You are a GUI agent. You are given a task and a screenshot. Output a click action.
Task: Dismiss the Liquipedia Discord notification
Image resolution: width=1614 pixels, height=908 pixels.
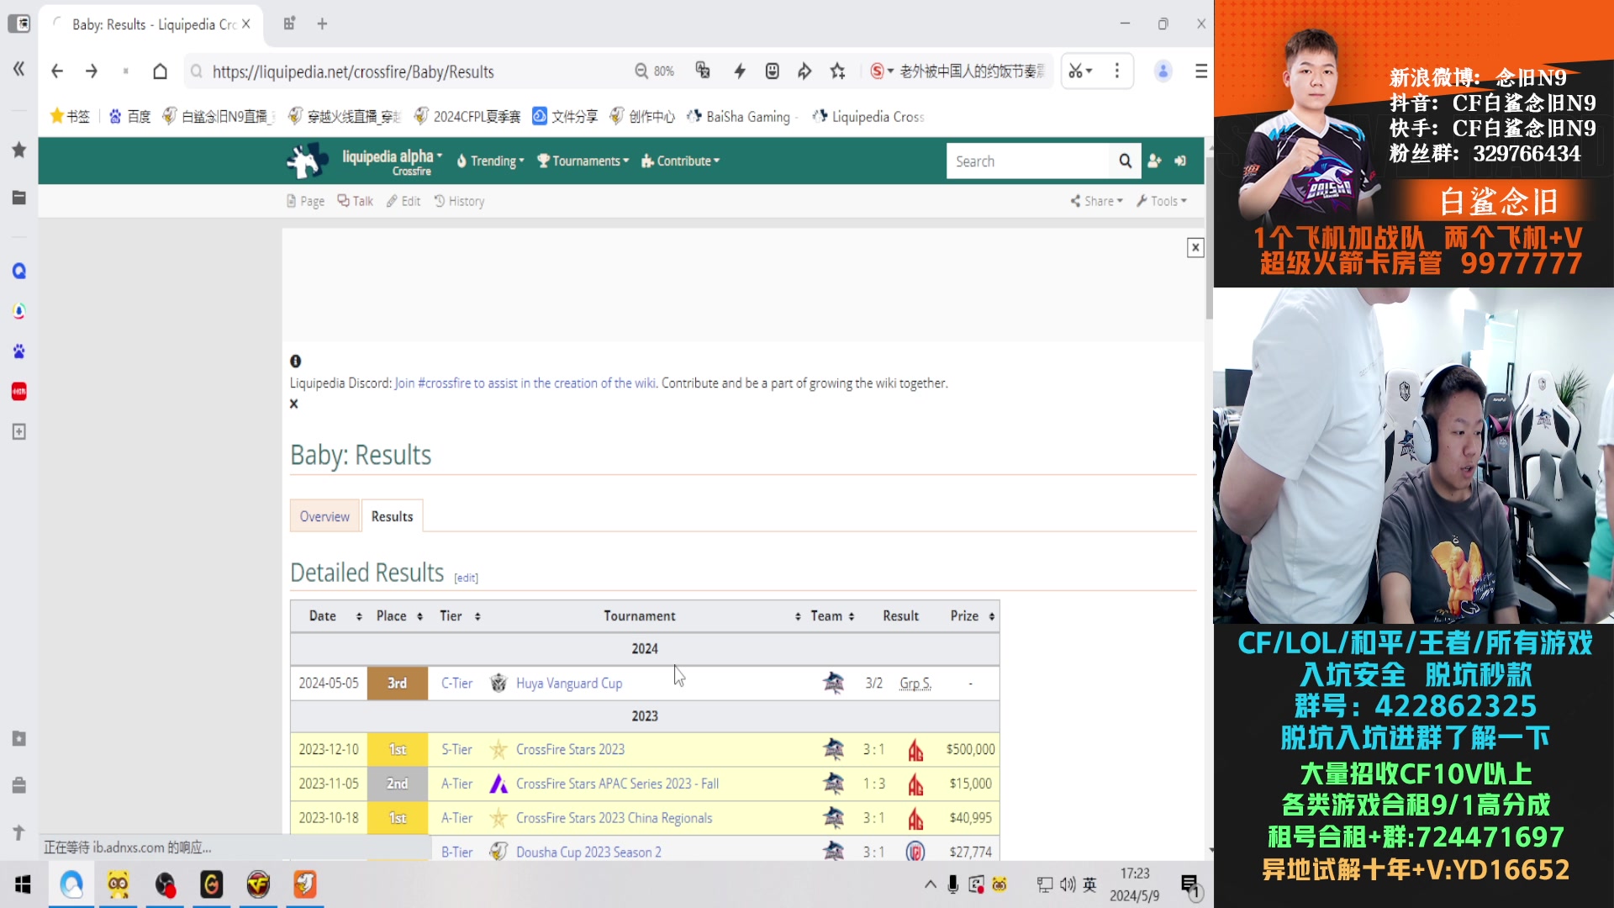click(x=295, y=404)
